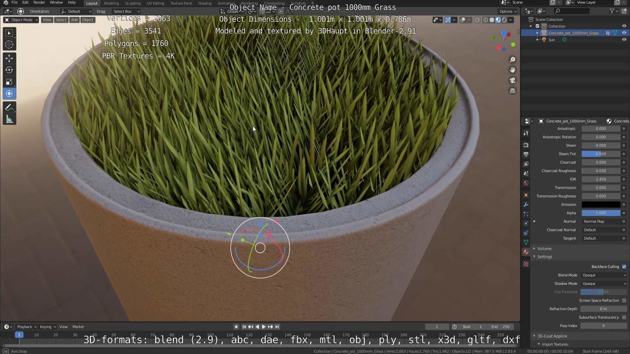Open the Blend Mode dropdown

(x=604, y=275)
